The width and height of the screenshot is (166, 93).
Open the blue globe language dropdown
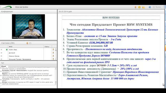click(x=150, y=7)
